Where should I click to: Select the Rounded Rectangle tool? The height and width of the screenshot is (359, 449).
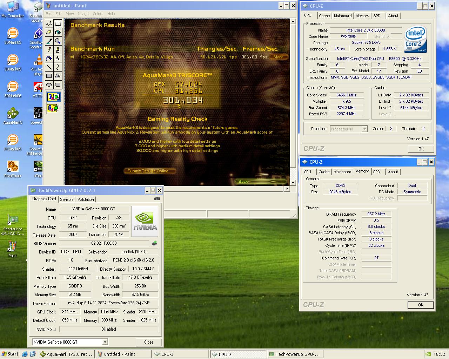(x=58, y=85)
